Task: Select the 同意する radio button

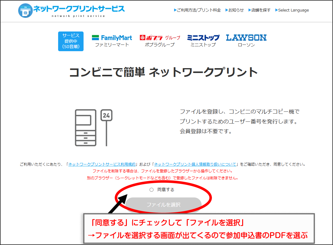Action: [152, 190]
